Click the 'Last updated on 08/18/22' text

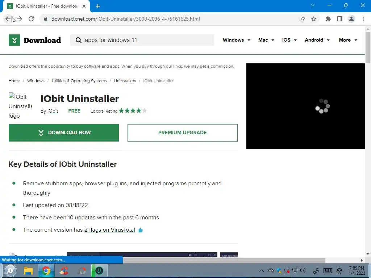tap(55, 205)
